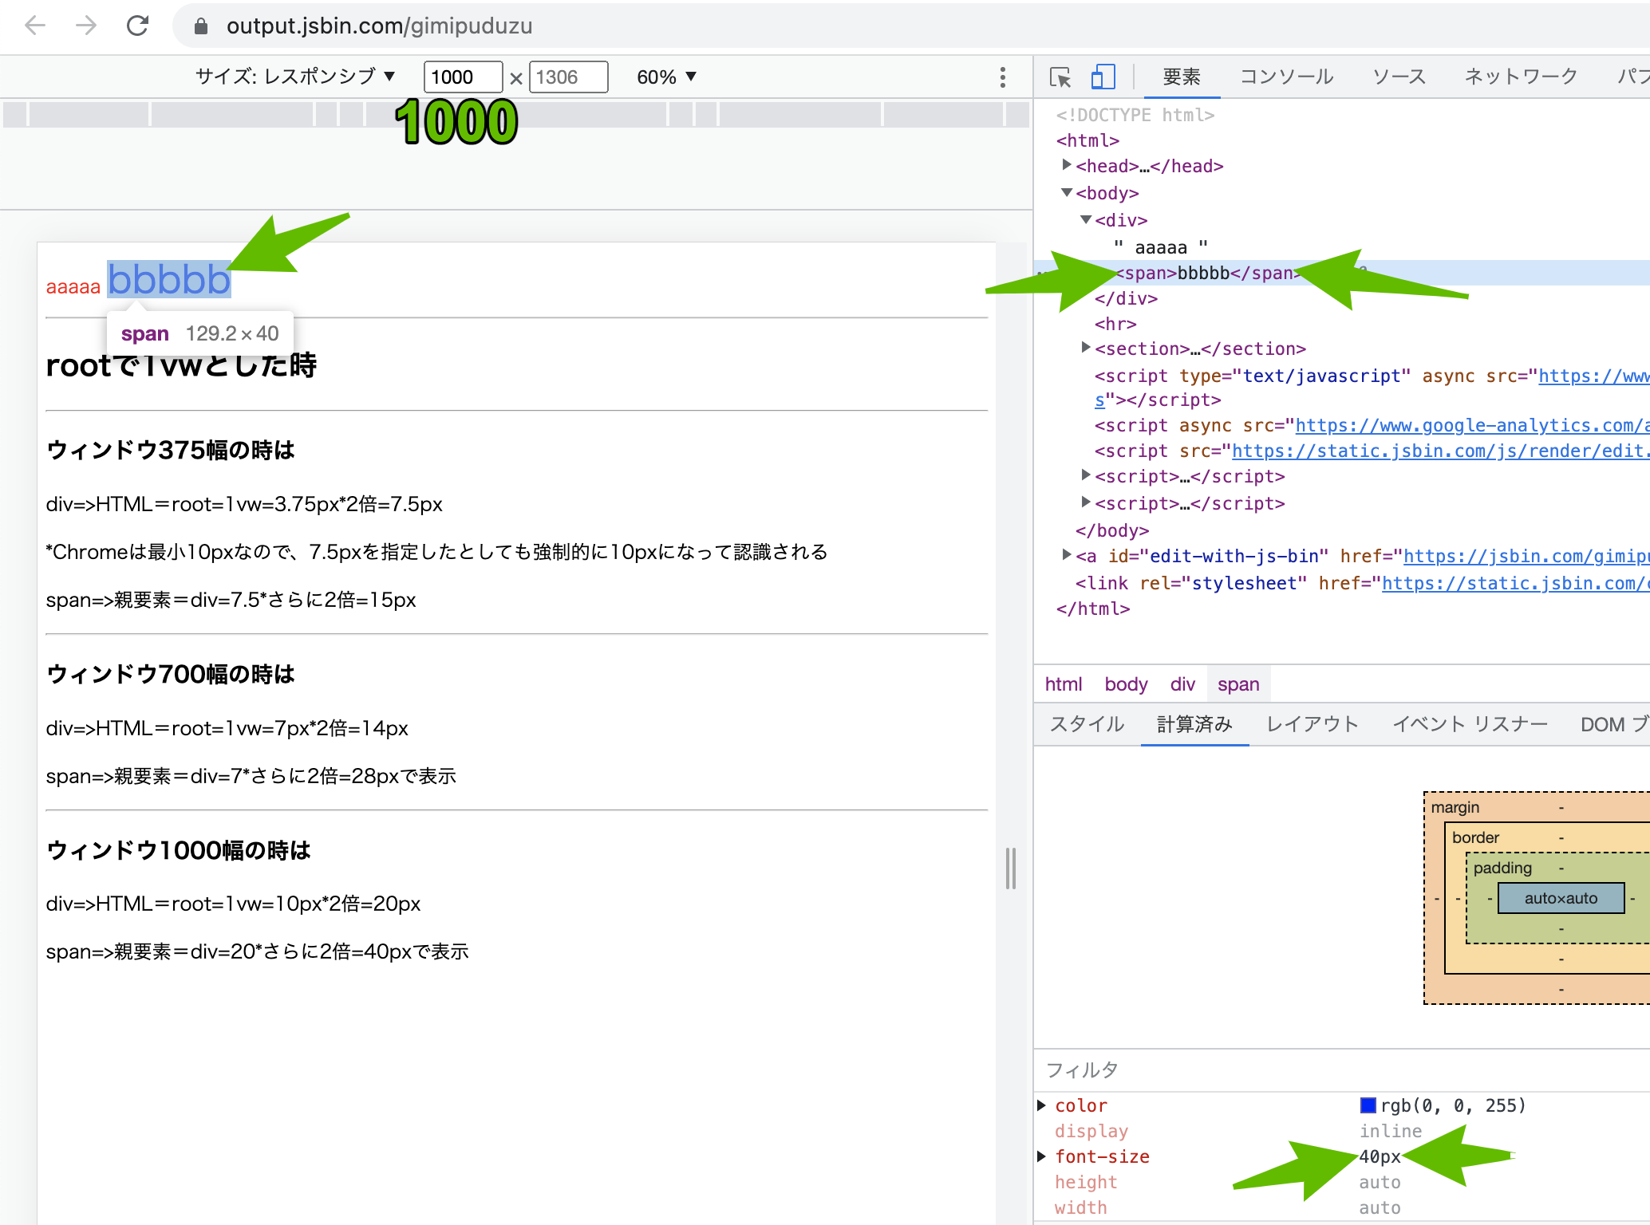Viewport: 1650px width, 1225px height.
Task: Select the span bbbbb DOM row
Action: (1342, 273)
